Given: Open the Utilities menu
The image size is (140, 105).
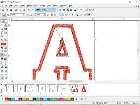Looking at the screenshot, I should (56, 6).
